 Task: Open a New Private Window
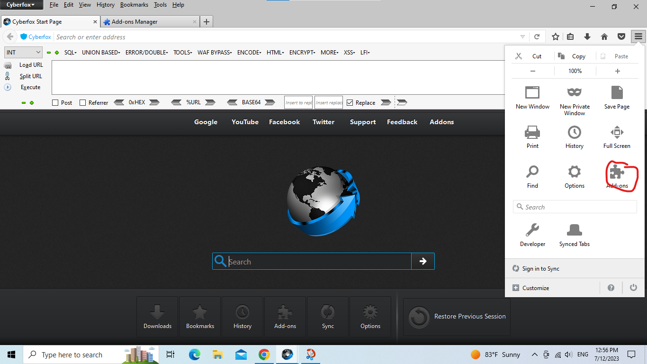(x=574, y=100)
